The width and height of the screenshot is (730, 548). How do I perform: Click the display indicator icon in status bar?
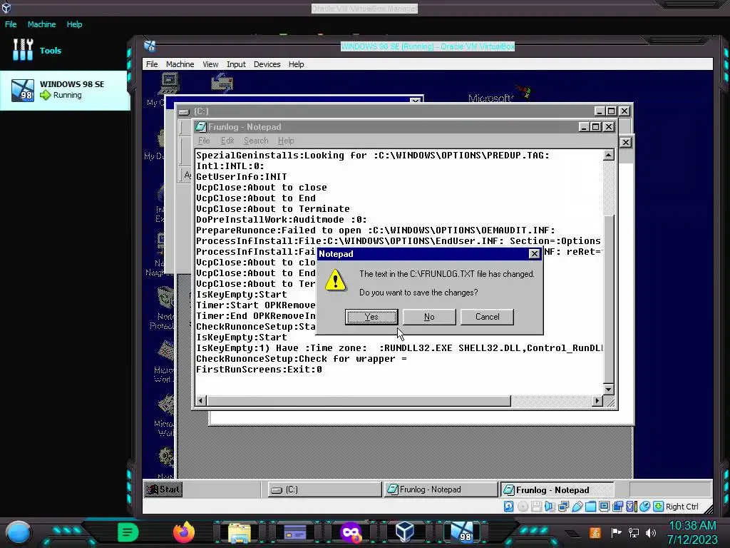604,507
